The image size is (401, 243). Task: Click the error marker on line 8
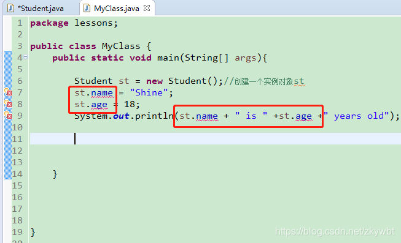pos(8,104)
